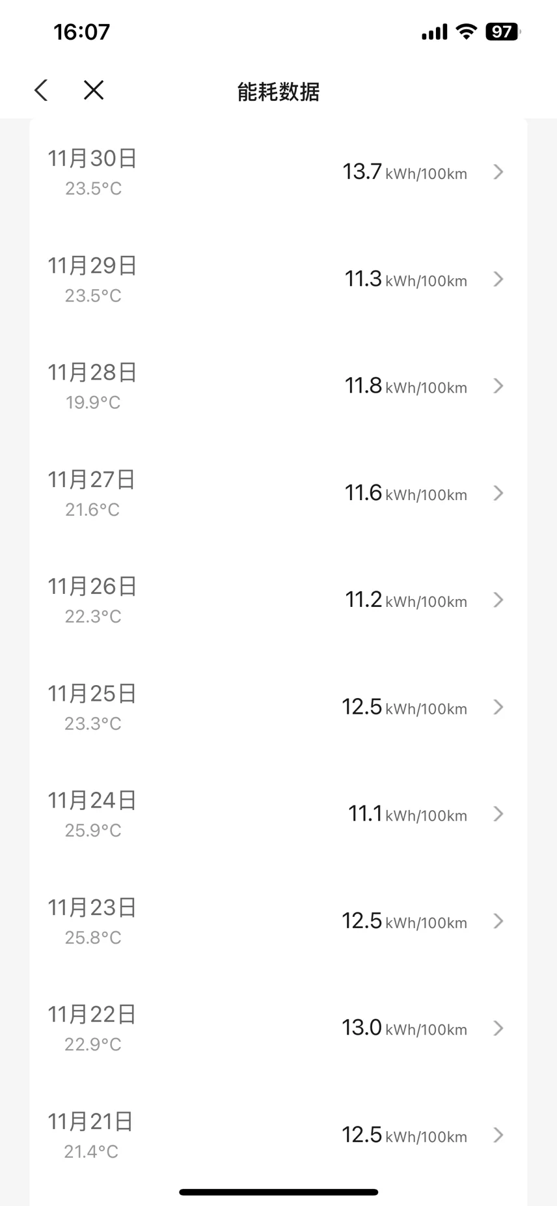The height and width of the screenshot is (1206, 557).
Task: Open chevron for 11月22日 row
Action: tap(498, 1028)
